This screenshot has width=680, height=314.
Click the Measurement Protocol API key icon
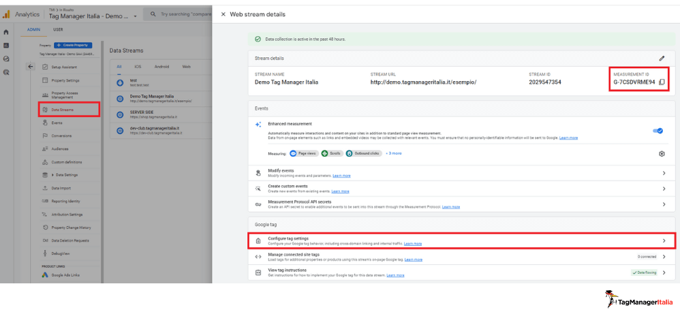coord(258,204)
